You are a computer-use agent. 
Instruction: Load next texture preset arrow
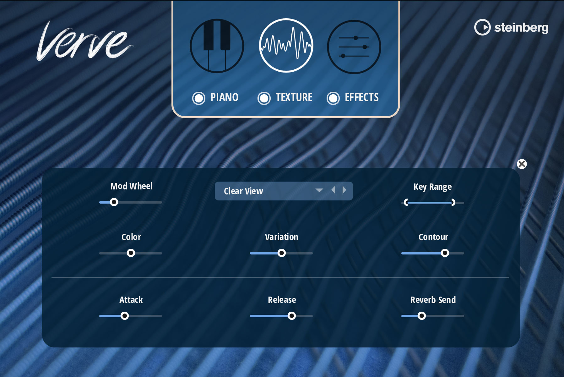click(x=344, y=190)
